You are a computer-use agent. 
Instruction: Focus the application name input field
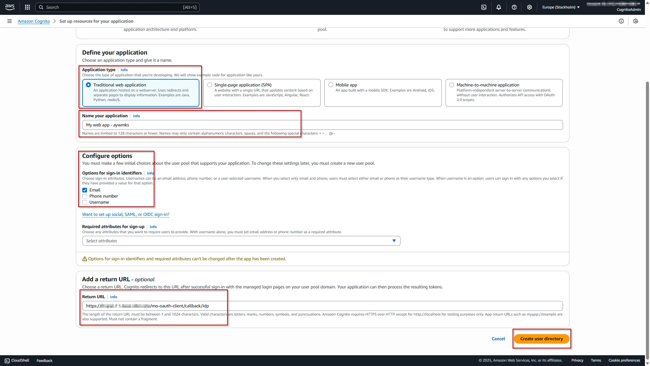[x=322, y=125]
